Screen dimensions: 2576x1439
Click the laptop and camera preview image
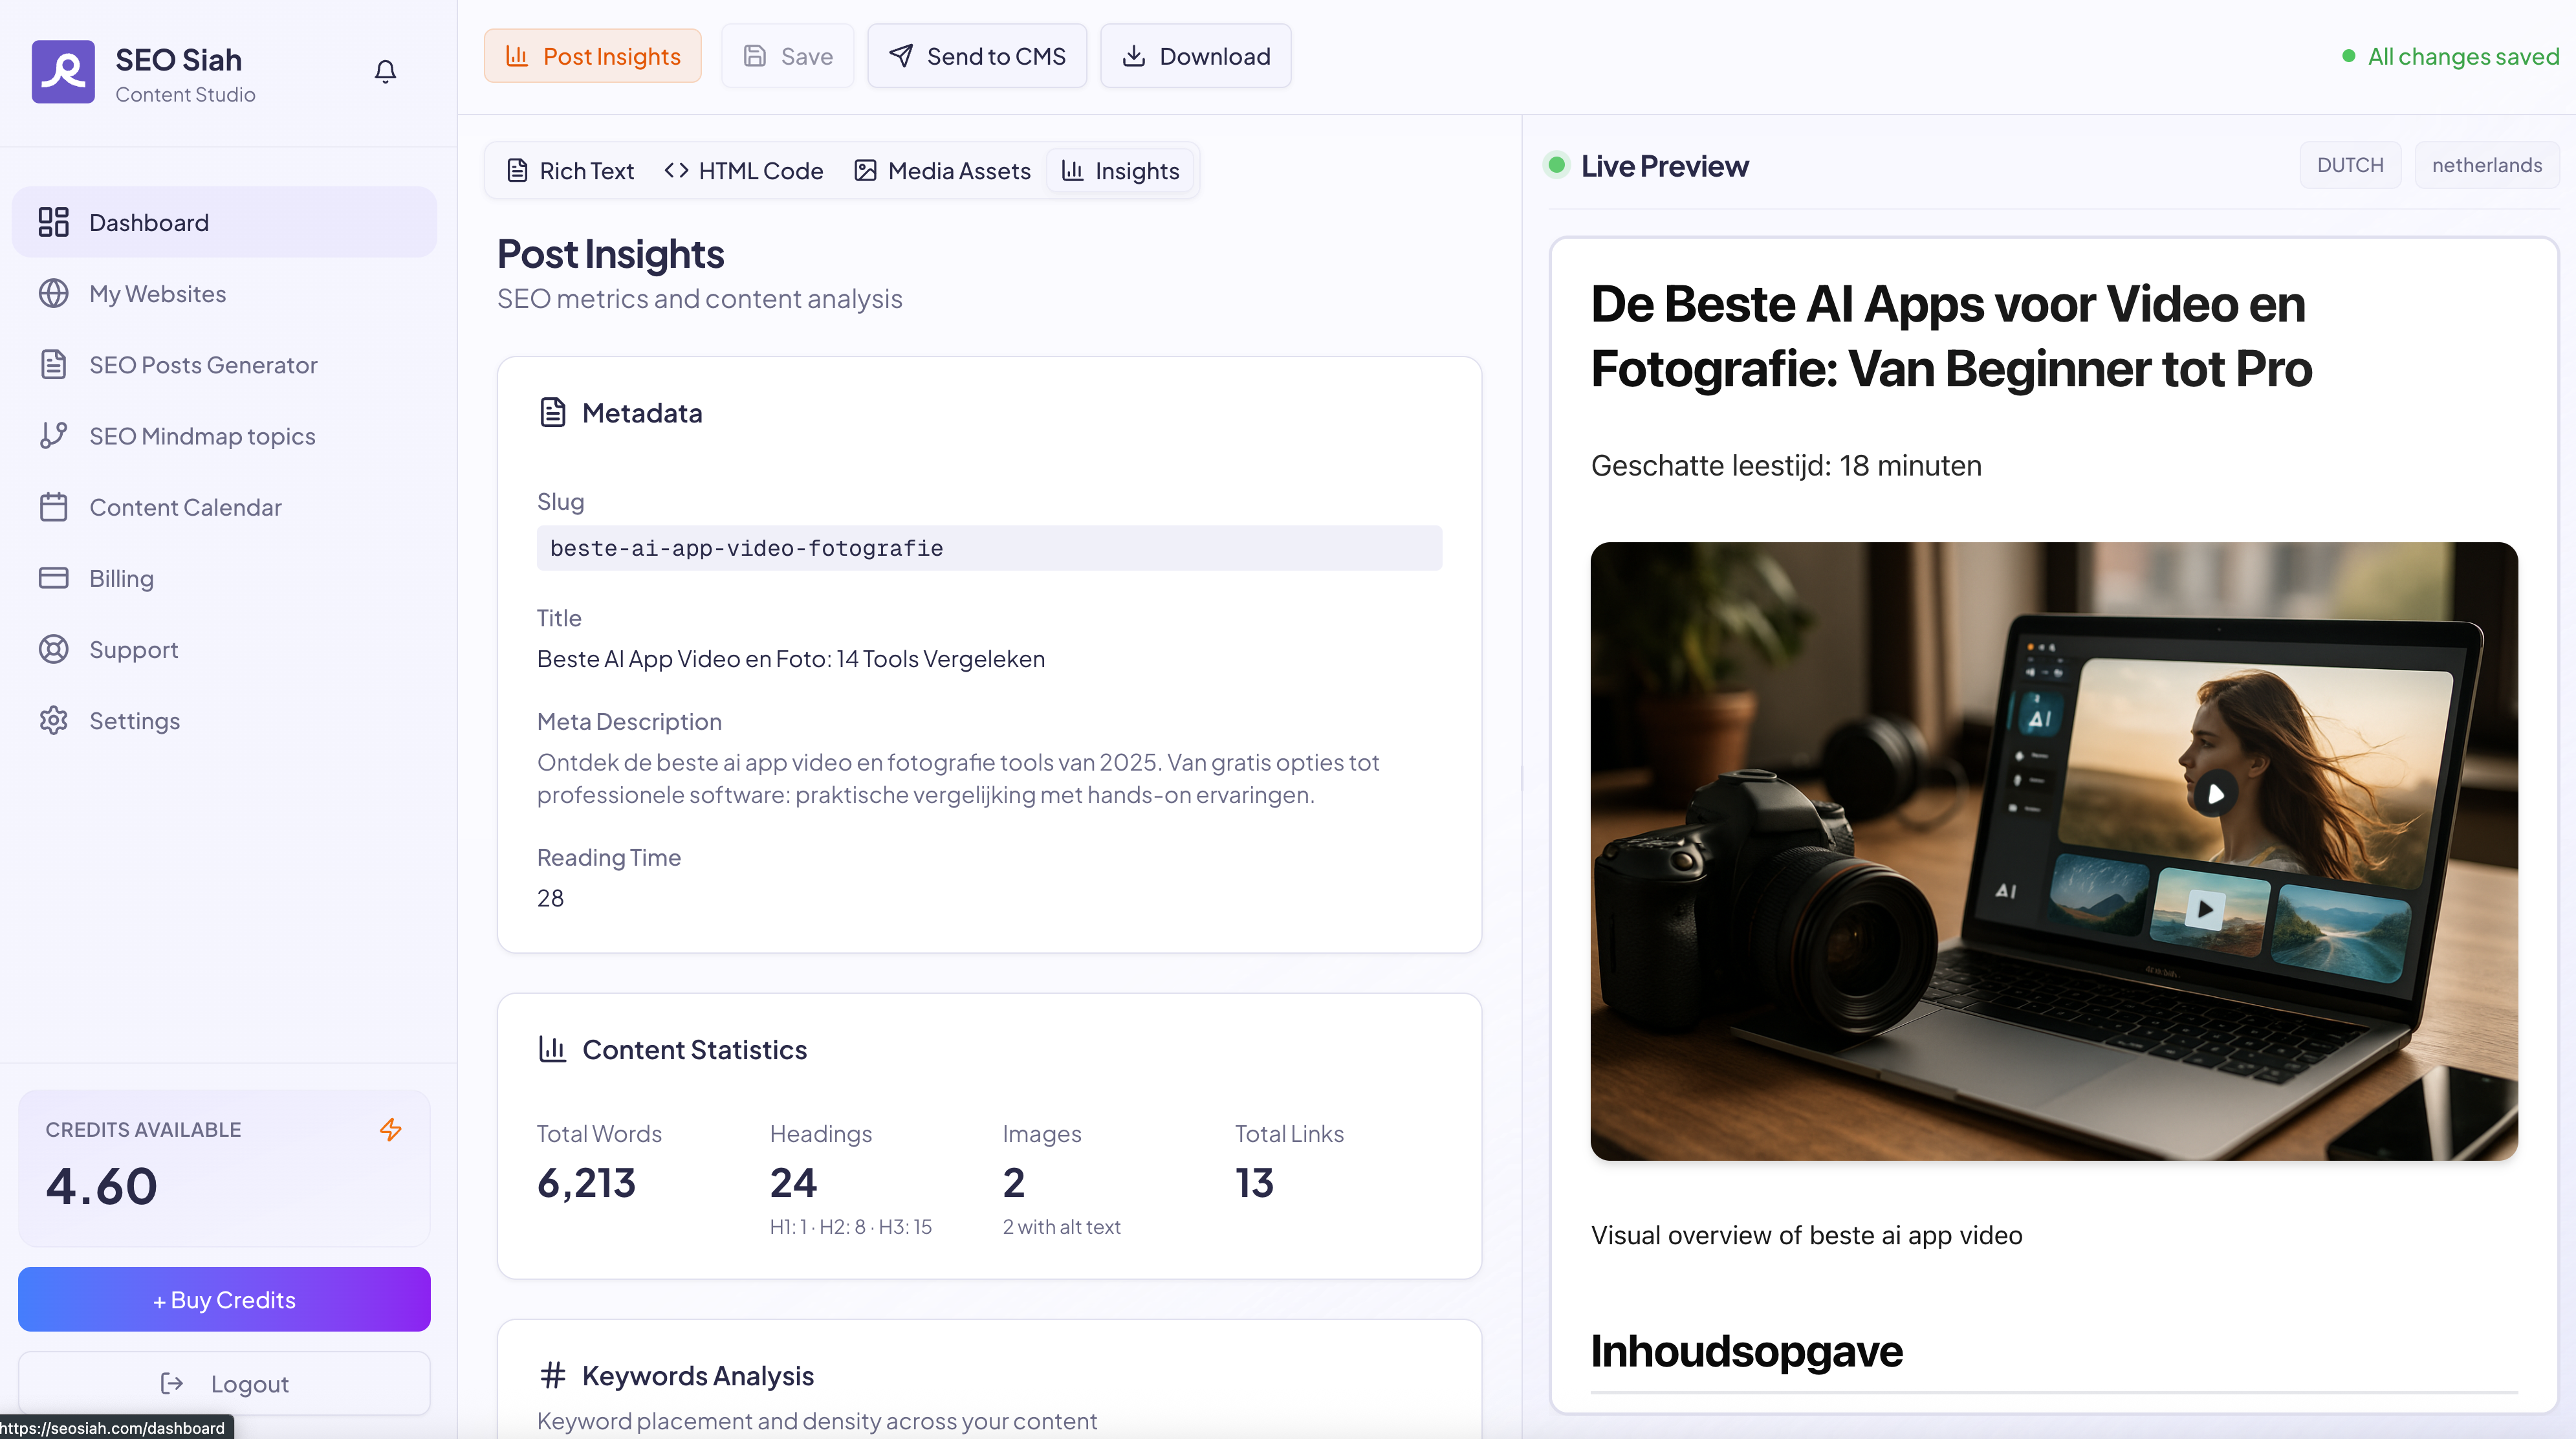click(2054, 851)
